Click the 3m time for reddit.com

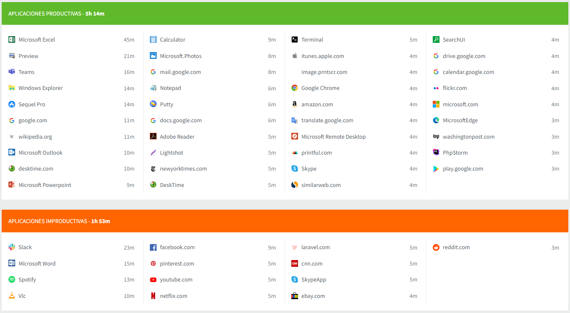[x=555, y=247]
